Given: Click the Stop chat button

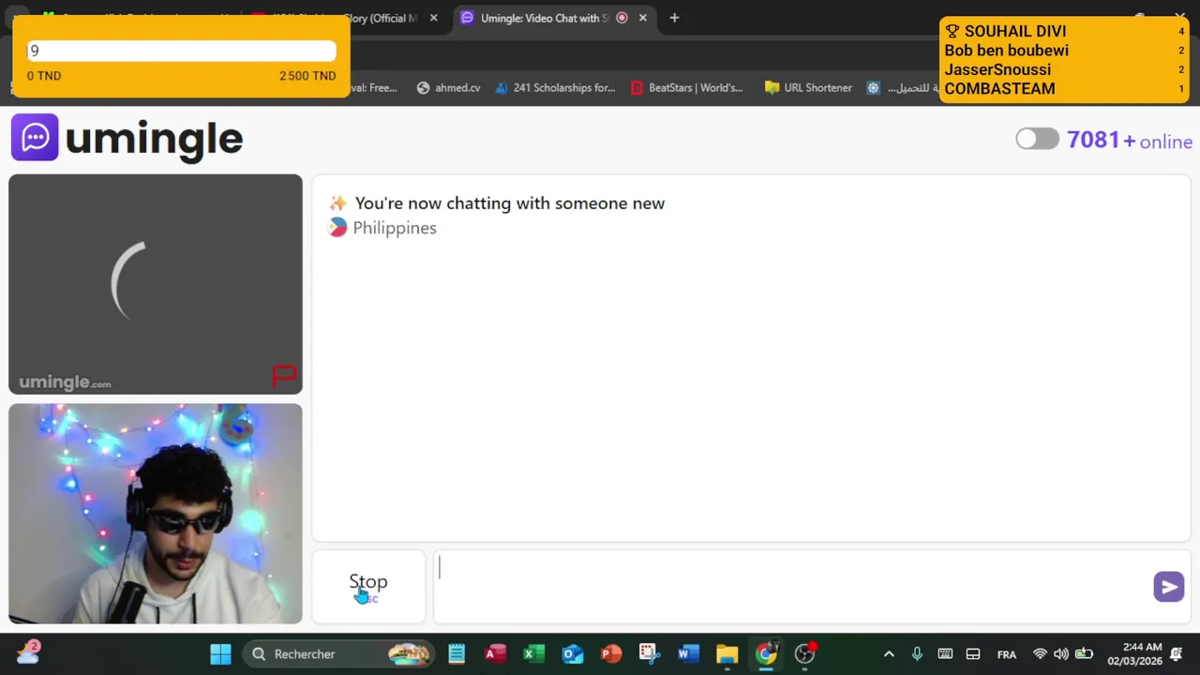Looking at the screenshot, I should 368,586.
